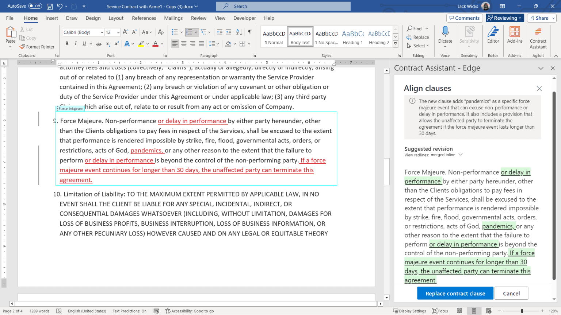561x315 pixels.
Task: Toggle italic formatting
Action: point(76,44)
